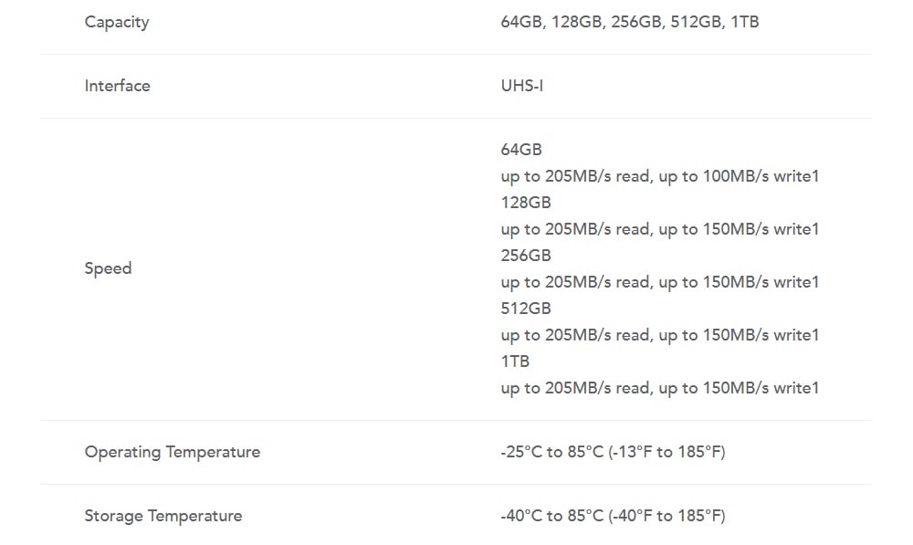Click the -40°C to 85°C value
This screenshot has width=913, height=545.
614,516
